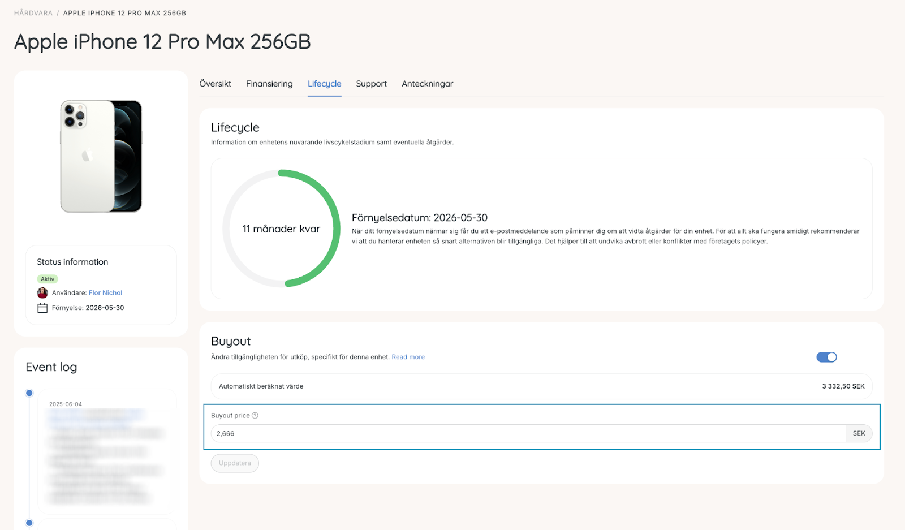Click the Uppdatera button
Image resolution: width=905 pixels, height=530 pixels.
235,463
